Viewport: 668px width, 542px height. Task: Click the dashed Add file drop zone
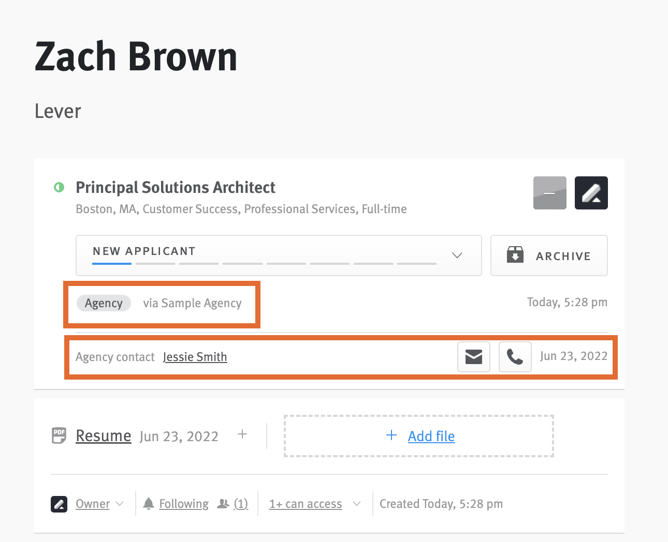click(x=419, y=436)
